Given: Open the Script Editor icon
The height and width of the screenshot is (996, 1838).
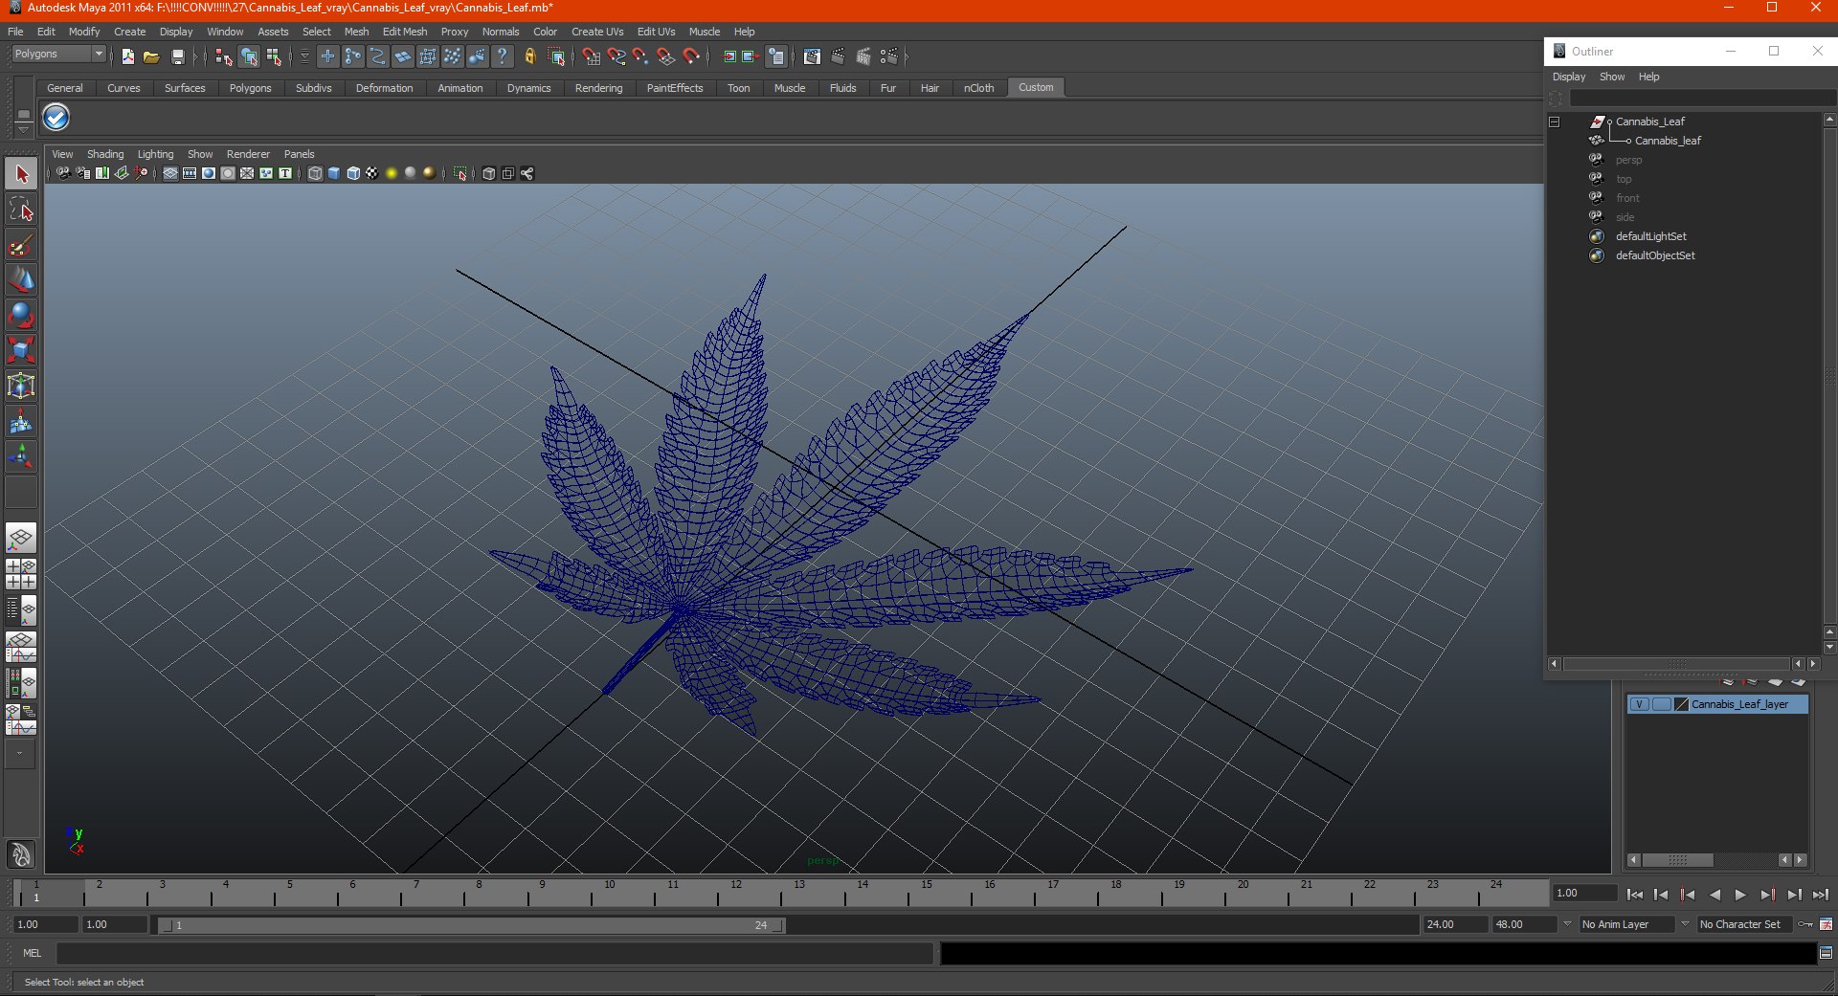Looking at the screenshot, I should (x=1826, y=953).
